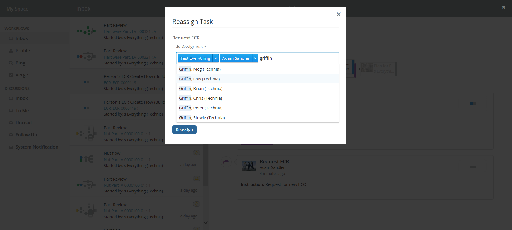Open the Profile menu item

[x=23, y=51]
